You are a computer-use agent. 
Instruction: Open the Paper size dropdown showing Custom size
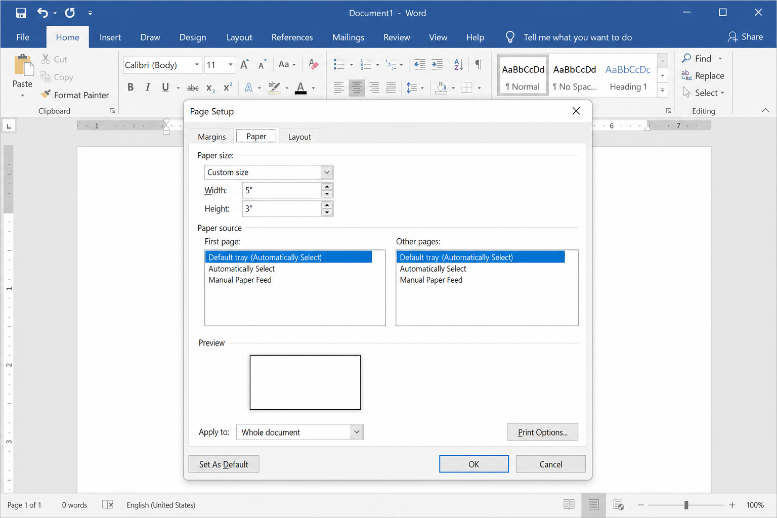(326, 172)
